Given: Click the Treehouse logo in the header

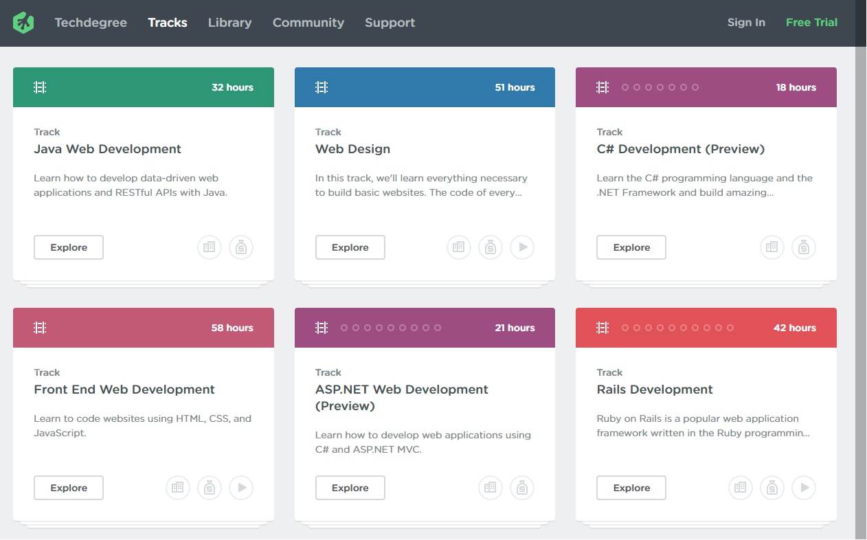Looking at the screenshot, I should 23,23.
